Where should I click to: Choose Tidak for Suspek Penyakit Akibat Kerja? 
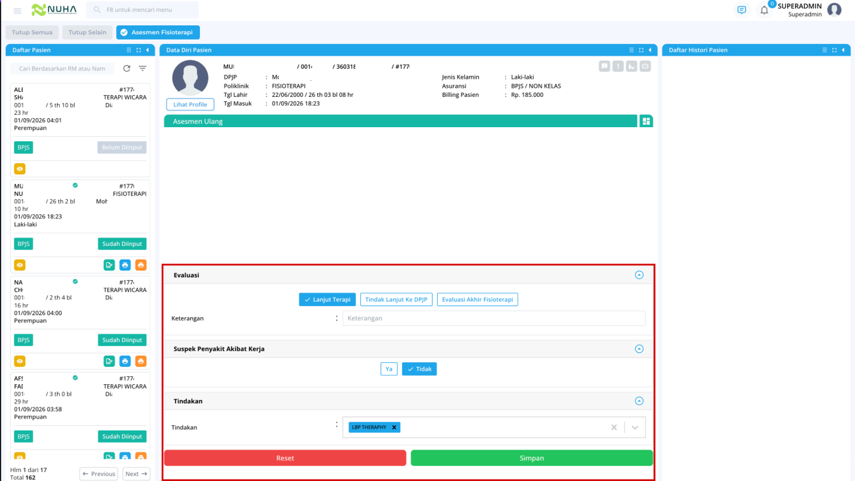(419, 369)
